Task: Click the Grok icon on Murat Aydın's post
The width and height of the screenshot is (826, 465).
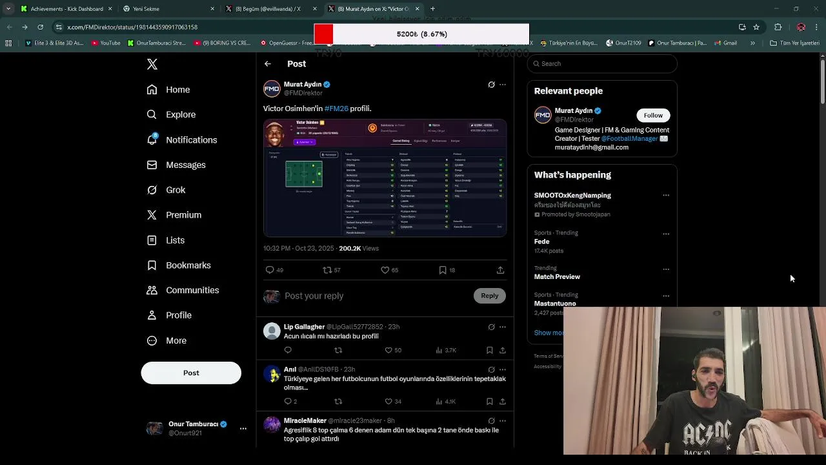Action: pos(491,85)
